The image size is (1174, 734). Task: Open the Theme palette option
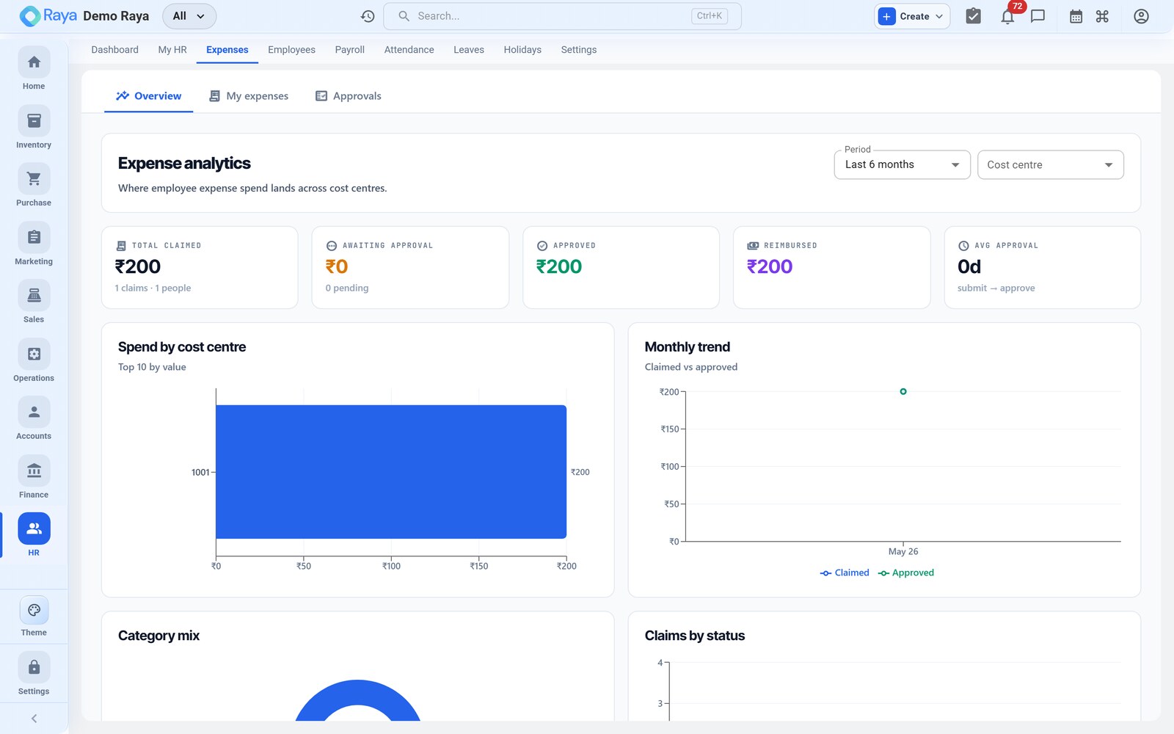(x=34, y=617)
